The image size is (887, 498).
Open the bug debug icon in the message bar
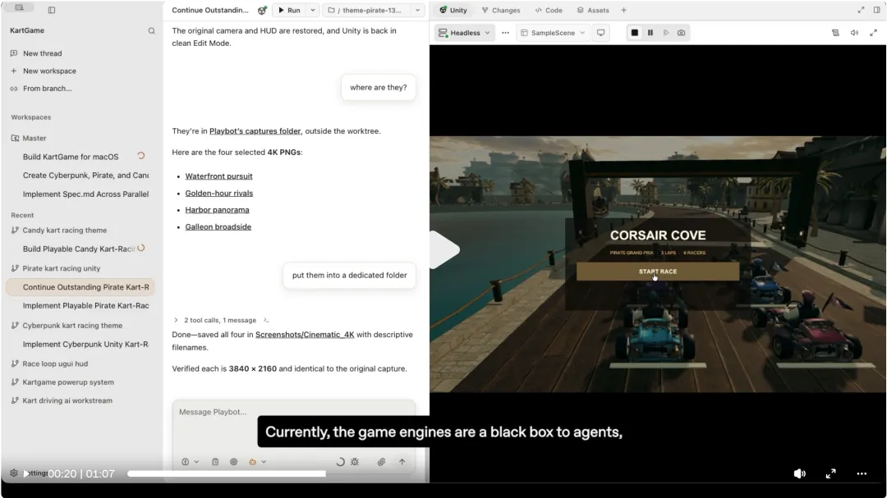point(355,462)
